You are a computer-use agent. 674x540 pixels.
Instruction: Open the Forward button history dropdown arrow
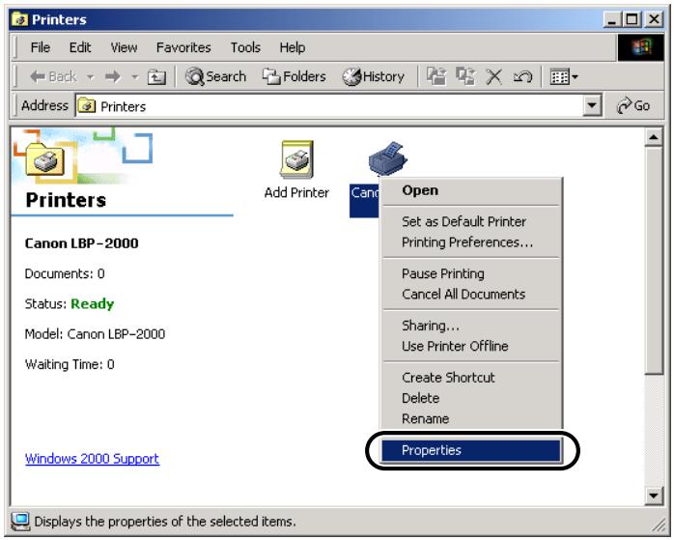coord(135,77)
